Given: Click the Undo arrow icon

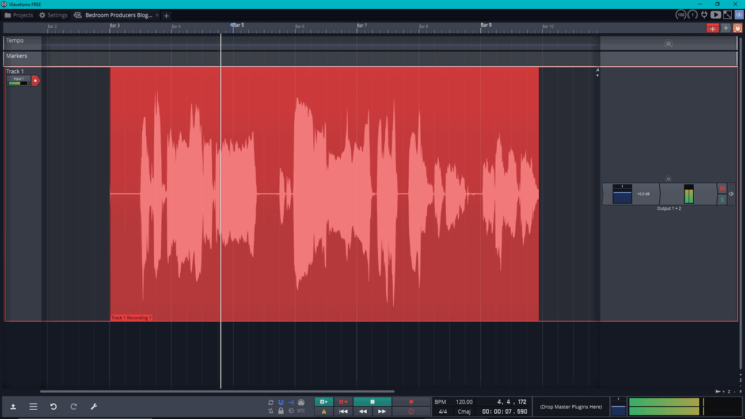Looking at the screenshot, I should [54, 406].
